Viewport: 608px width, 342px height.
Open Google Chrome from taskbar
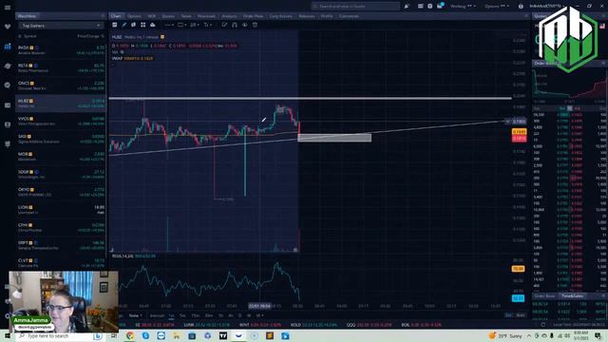pos(130,335)
